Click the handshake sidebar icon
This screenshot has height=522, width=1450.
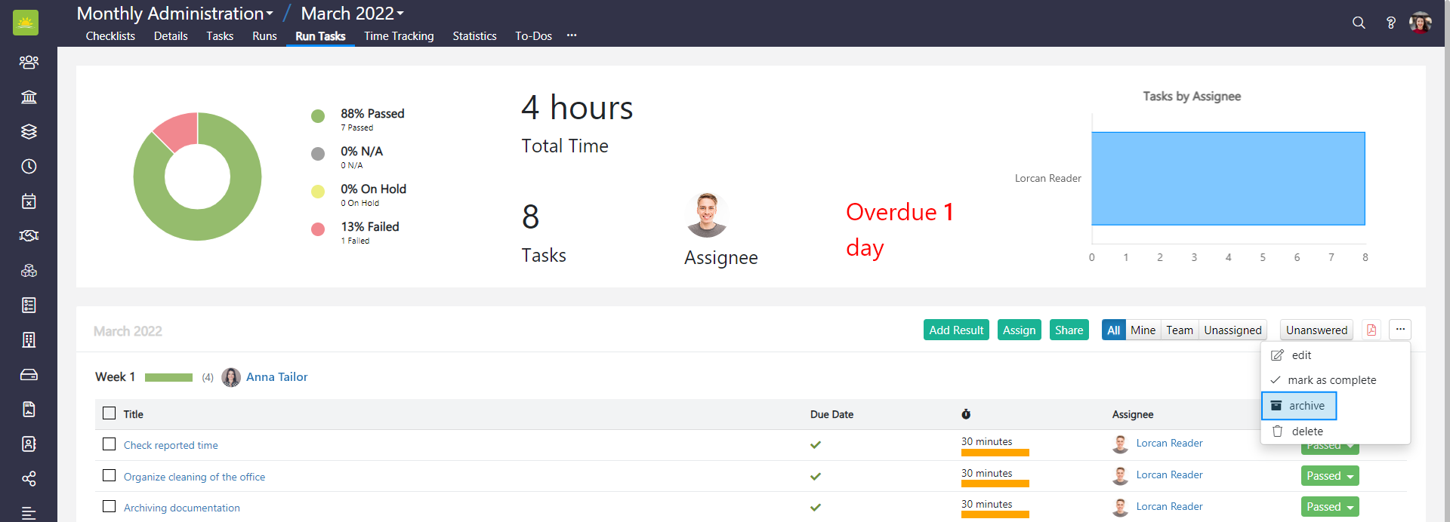pyautogui.click(x=29, y=235)
